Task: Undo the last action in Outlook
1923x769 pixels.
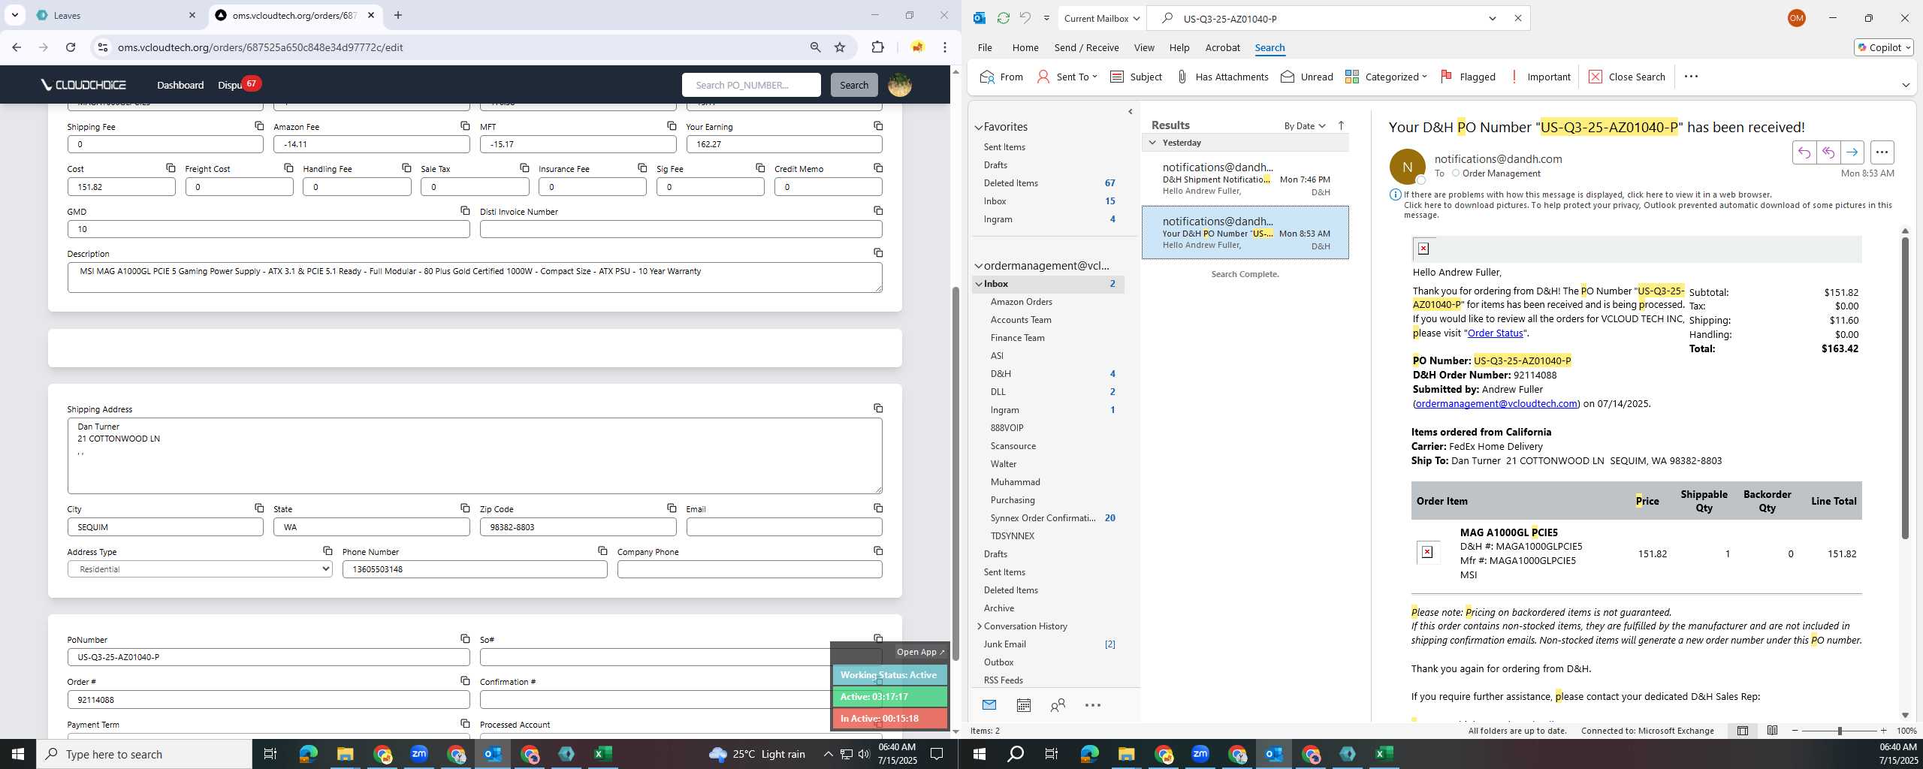Action: pyautogui.click(x=1025, y=18)
